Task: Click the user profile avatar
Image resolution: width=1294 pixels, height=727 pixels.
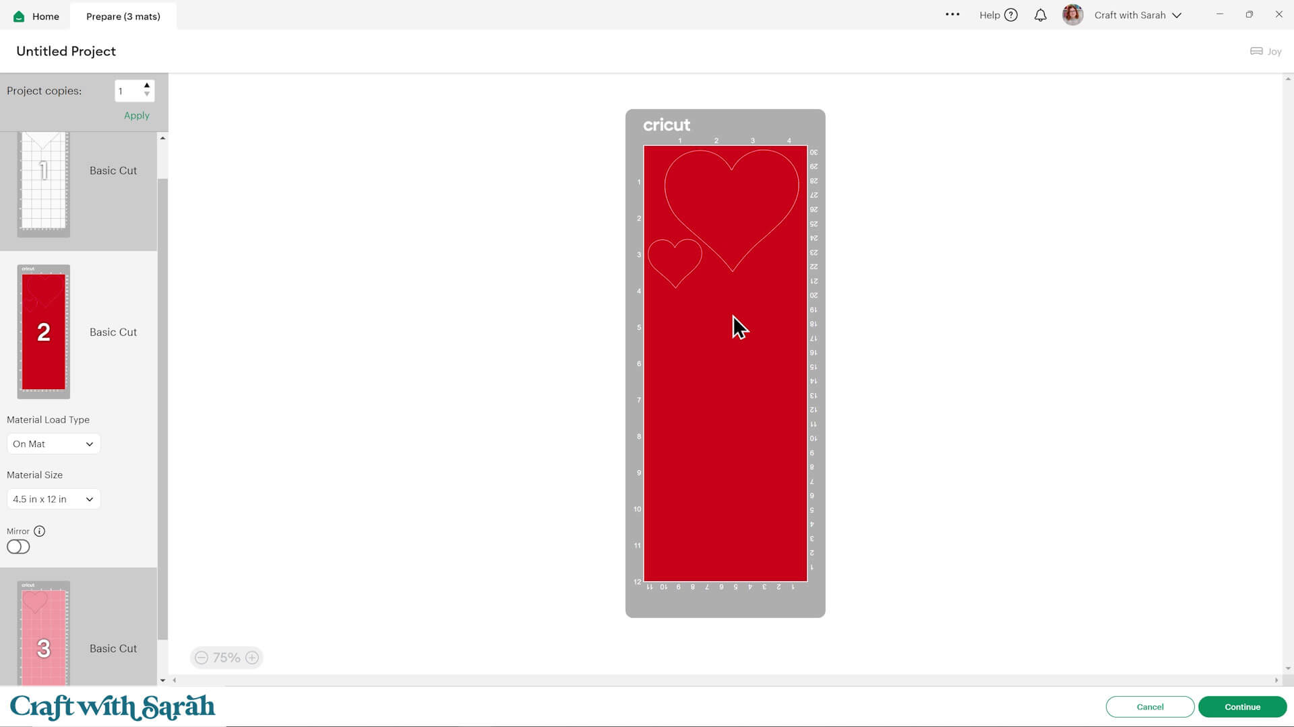Action: 1072,15
